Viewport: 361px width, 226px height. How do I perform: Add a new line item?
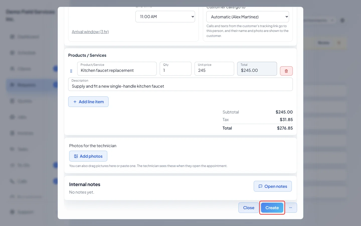pos(88,102)
